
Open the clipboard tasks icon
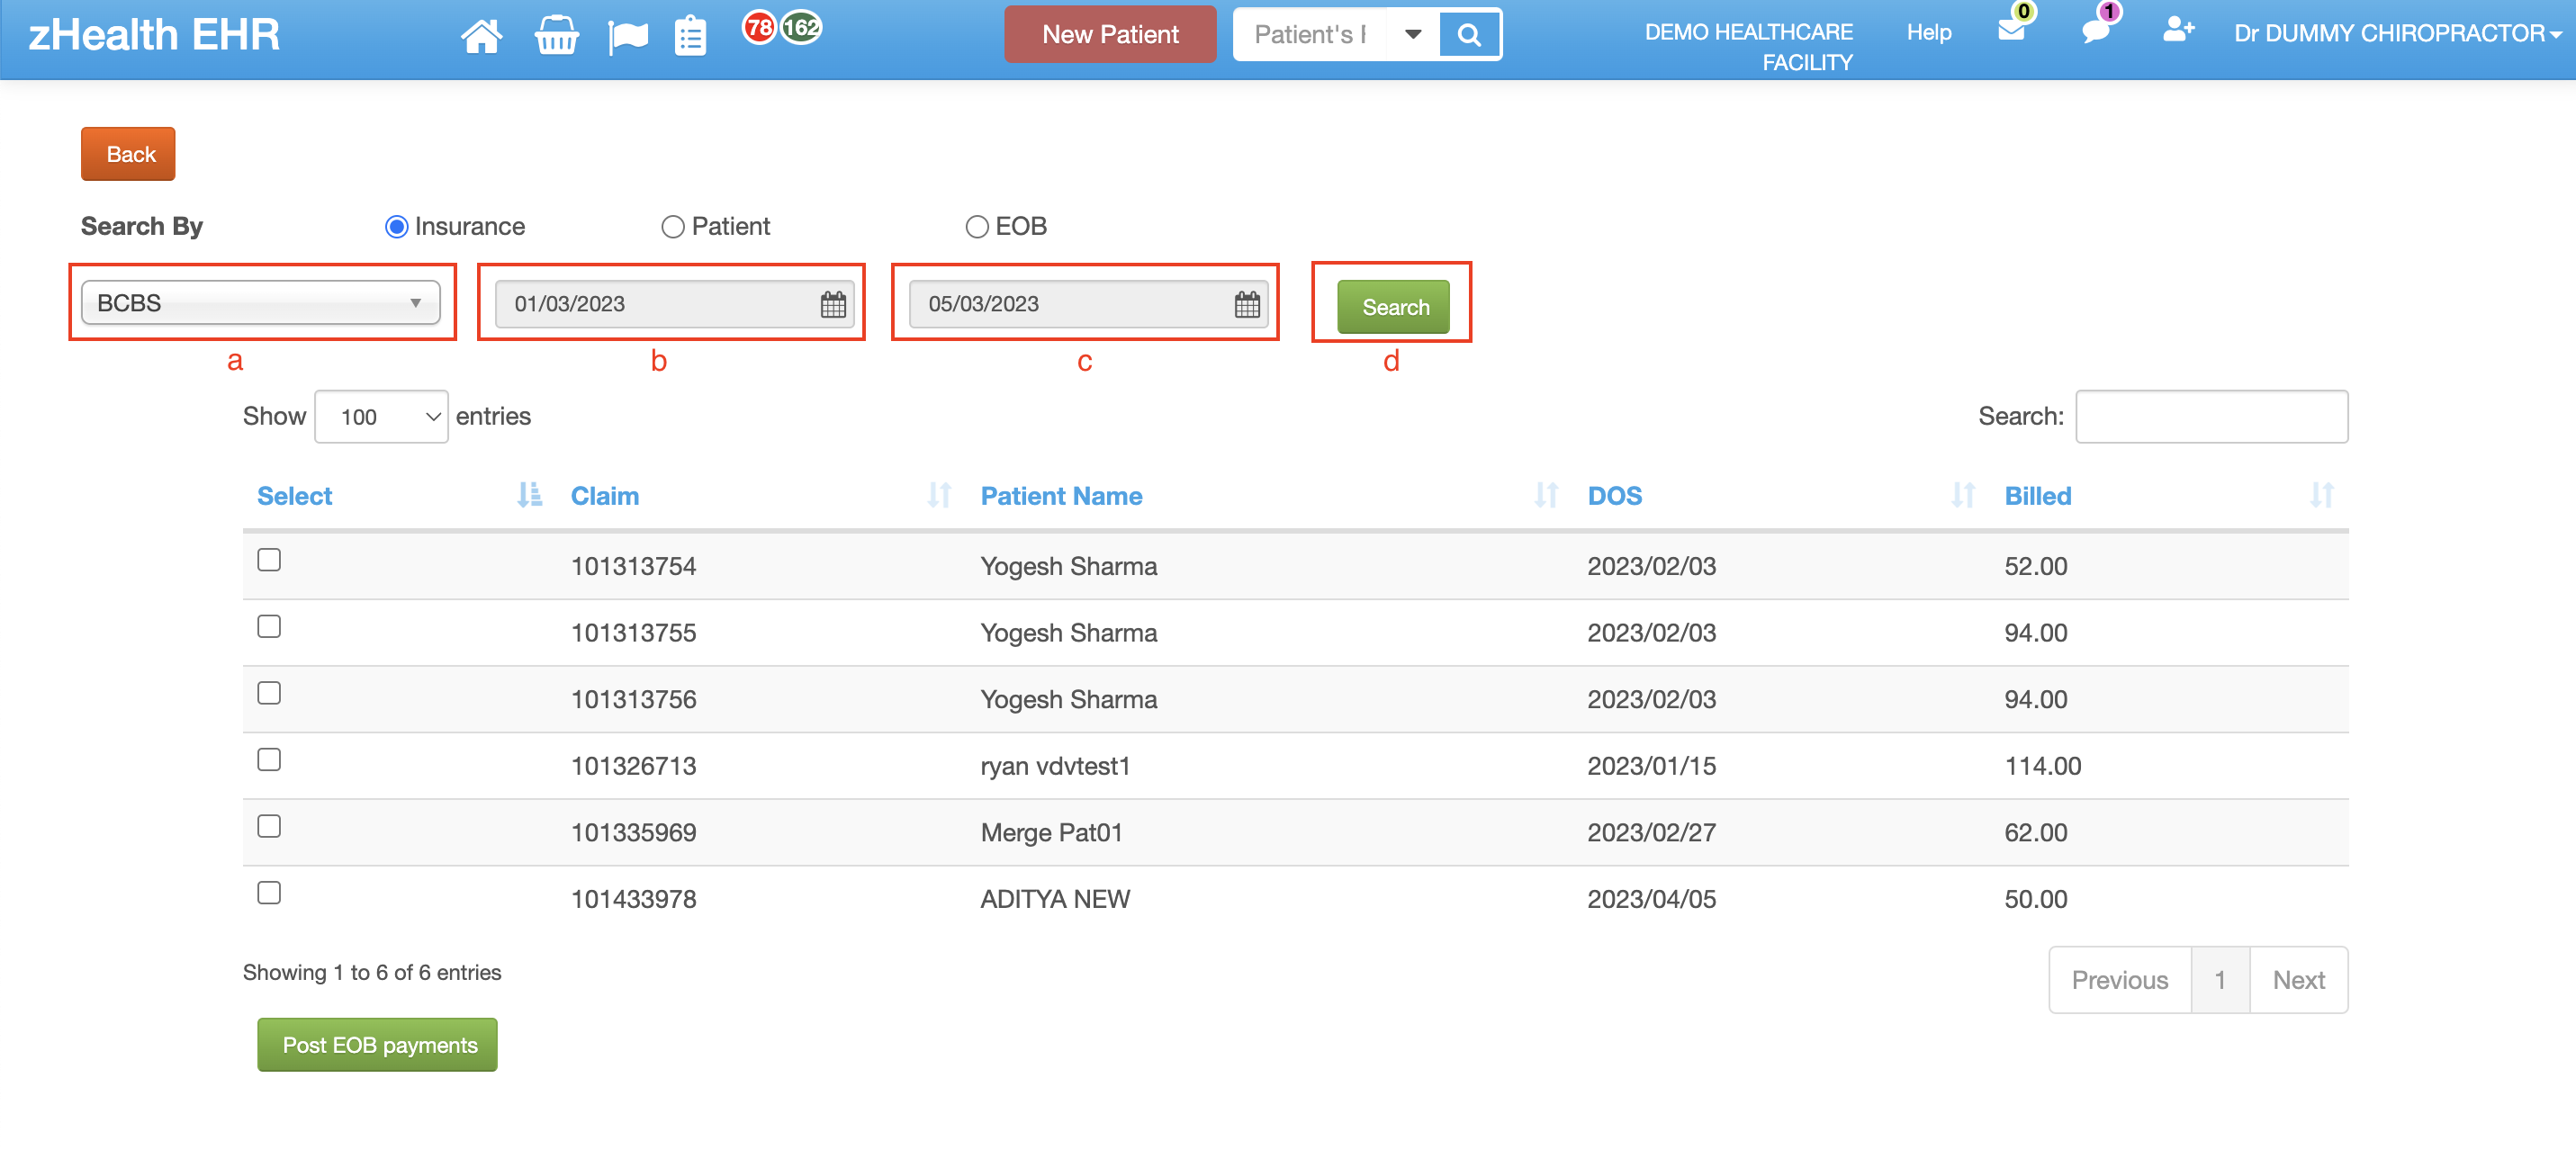690,36
